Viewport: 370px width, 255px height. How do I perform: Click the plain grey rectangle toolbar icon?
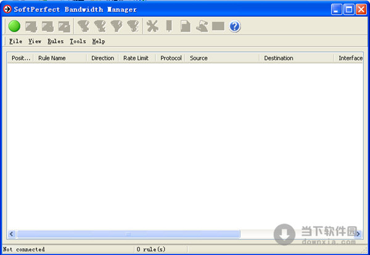pos(218,26)
